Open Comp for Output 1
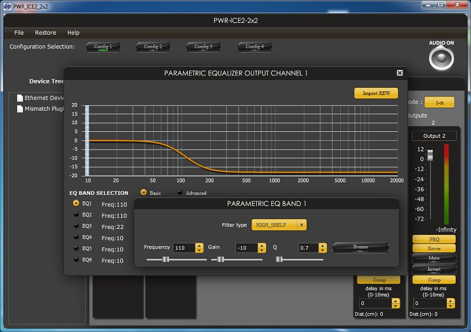The image size is (471, 332). [x=379, y=280]
